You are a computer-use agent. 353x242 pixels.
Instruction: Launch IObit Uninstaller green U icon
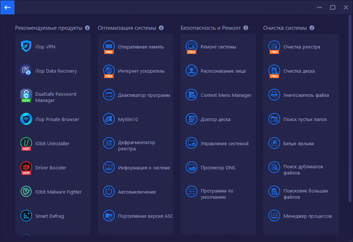tap(26, 144)
